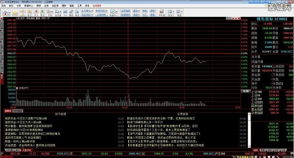This screenshot has height=158, width=294.
Task: Open the 在线服务 menu
Action: [x=97, y=6]
